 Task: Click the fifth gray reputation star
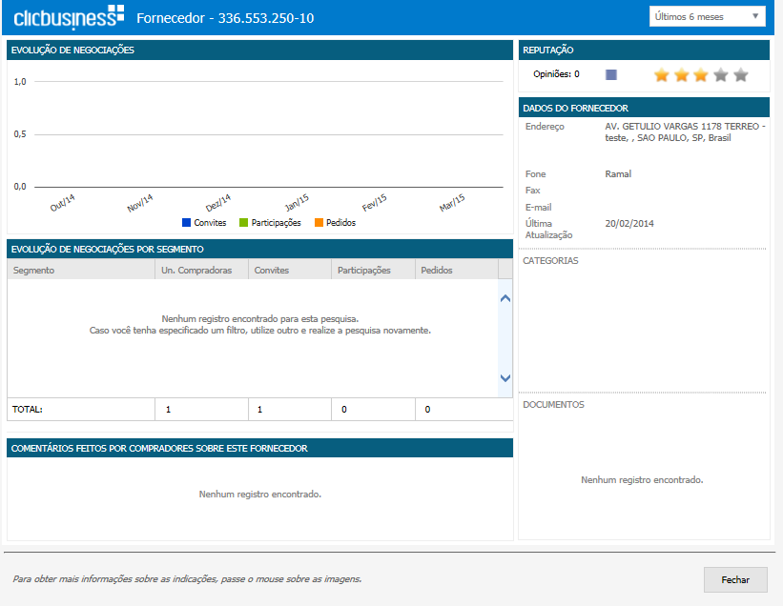point(741,75)
